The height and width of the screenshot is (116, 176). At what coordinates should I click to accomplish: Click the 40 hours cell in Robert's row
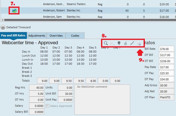[127, 11]
